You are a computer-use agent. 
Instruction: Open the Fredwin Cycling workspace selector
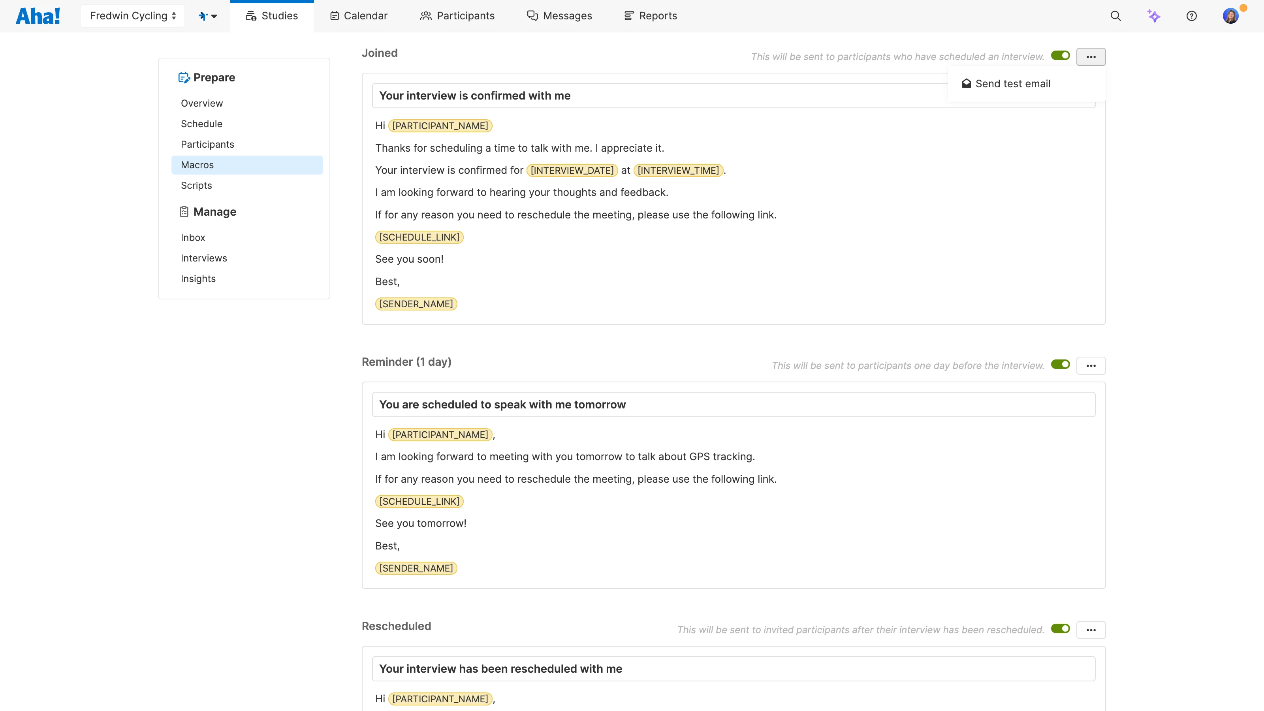point(132,15)
